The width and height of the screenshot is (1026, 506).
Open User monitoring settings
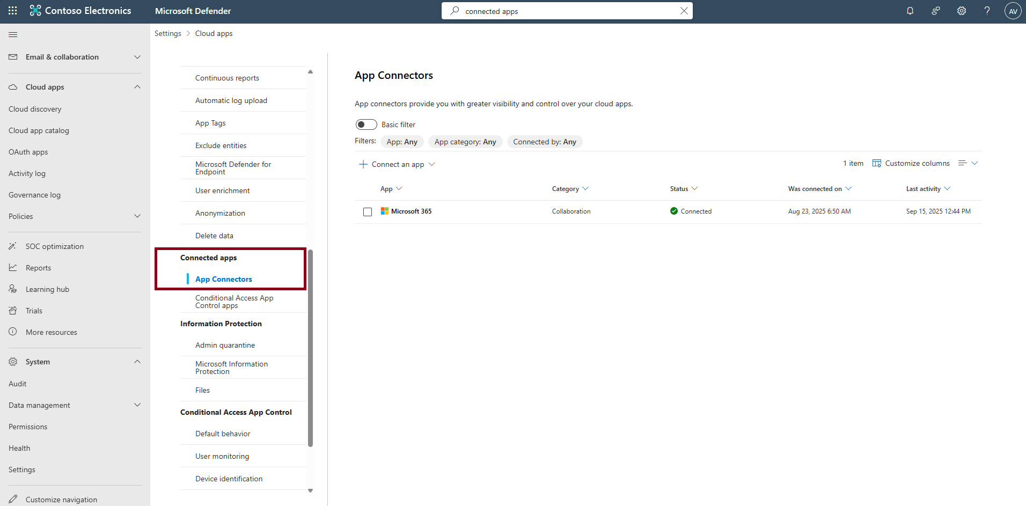click(222, 456)
